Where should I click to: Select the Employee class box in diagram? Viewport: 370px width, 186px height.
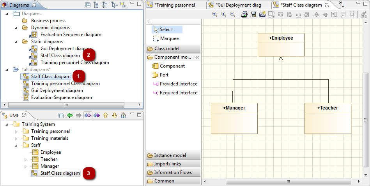pyautogui.click(x=281, y=45)
